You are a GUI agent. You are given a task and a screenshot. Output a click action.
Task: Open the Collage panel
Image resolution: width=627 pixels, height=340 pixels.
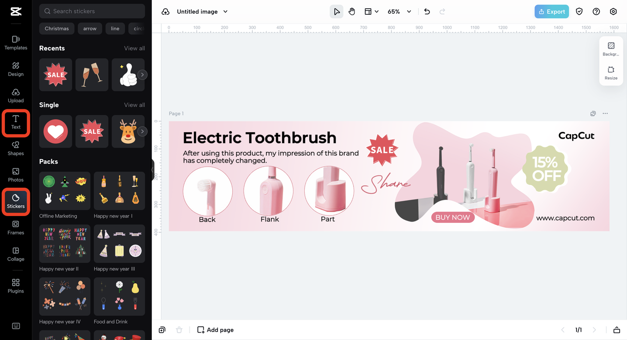coord(16,254)
